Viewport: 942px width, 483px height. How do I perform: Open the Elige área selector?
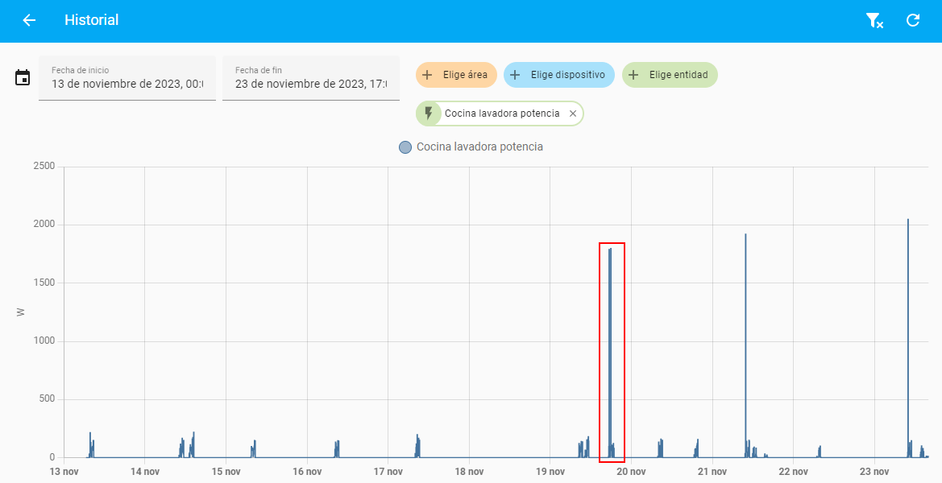[464, 75]
